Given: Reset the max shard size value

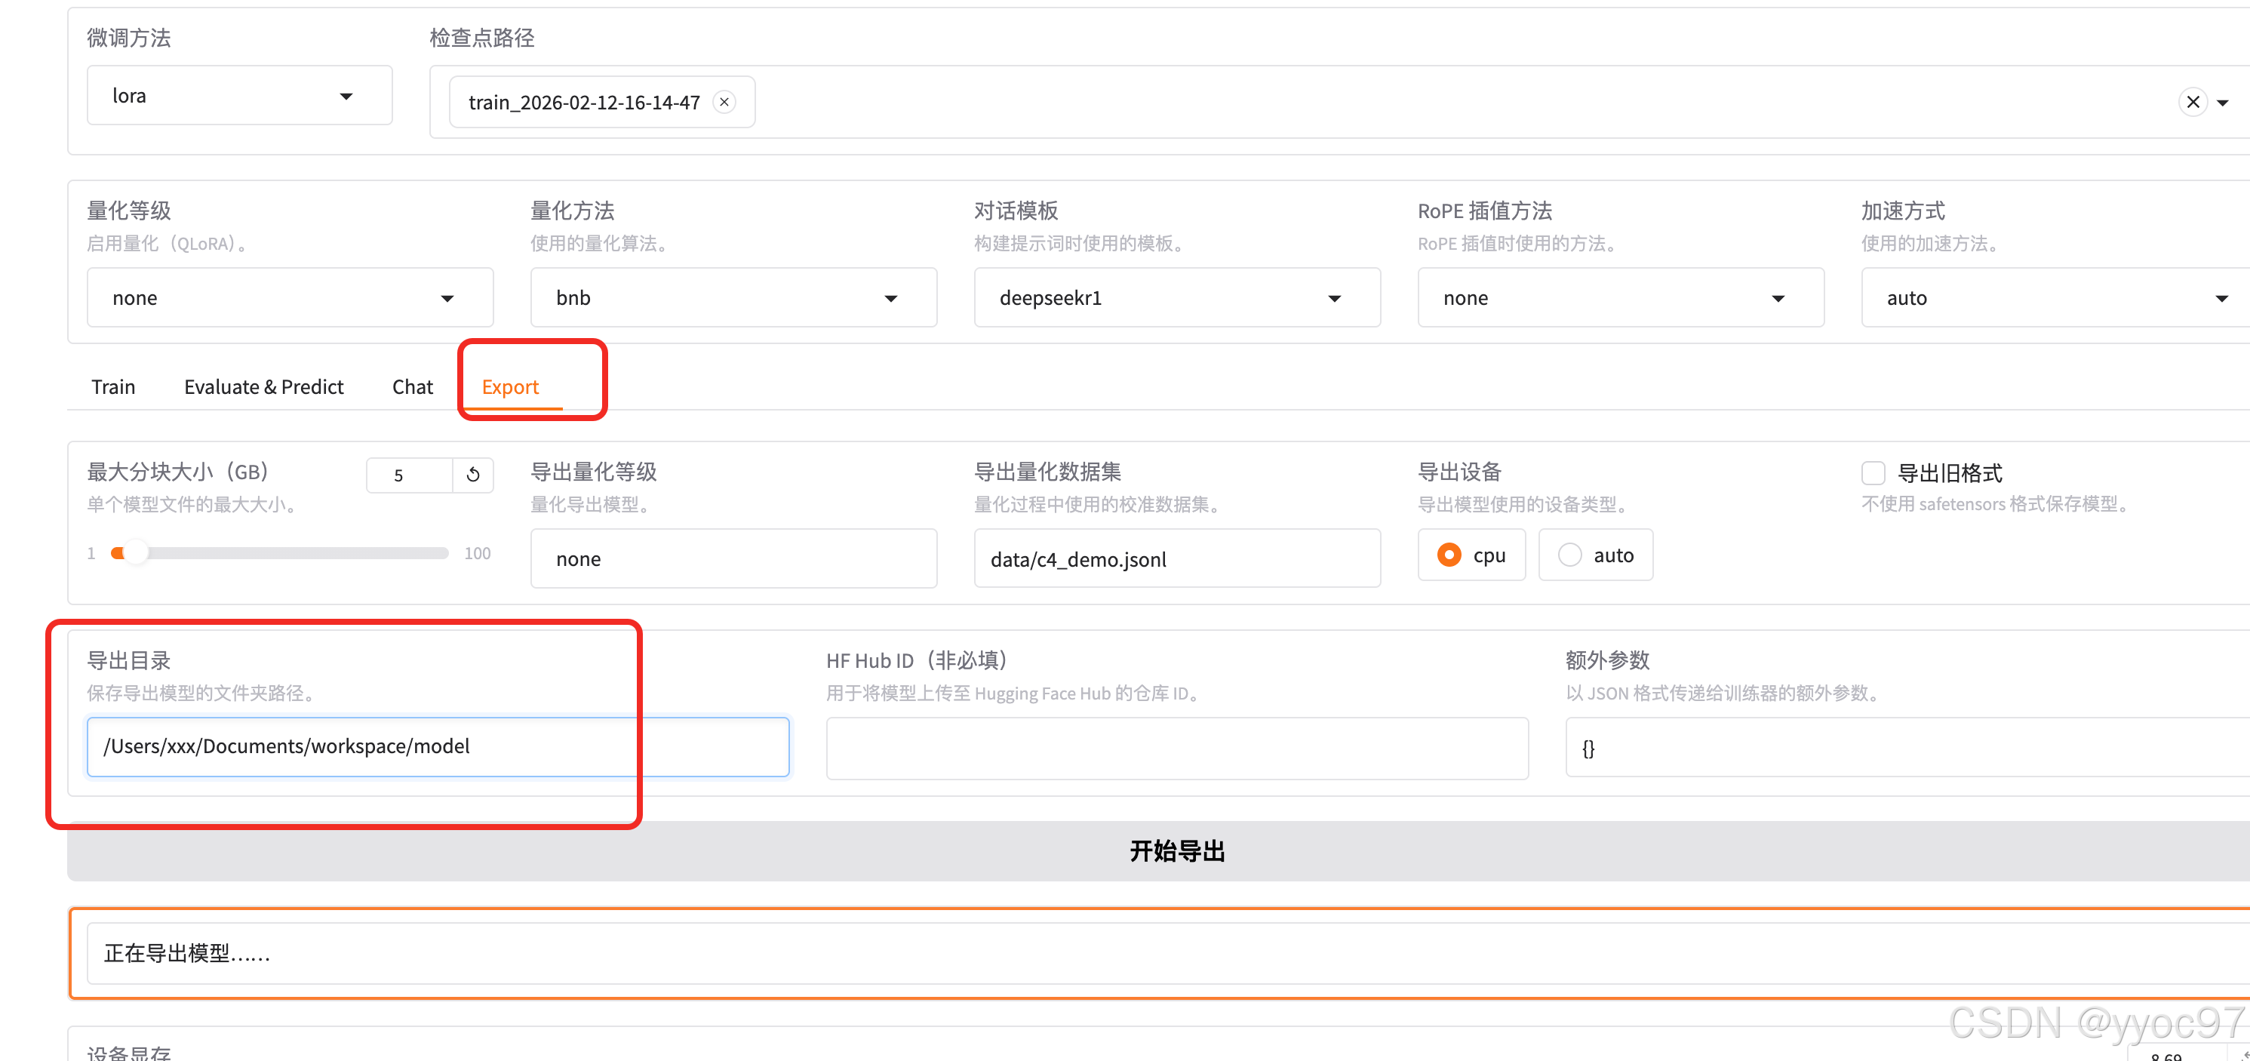Looking at the screenshot, I should [472, 474].
